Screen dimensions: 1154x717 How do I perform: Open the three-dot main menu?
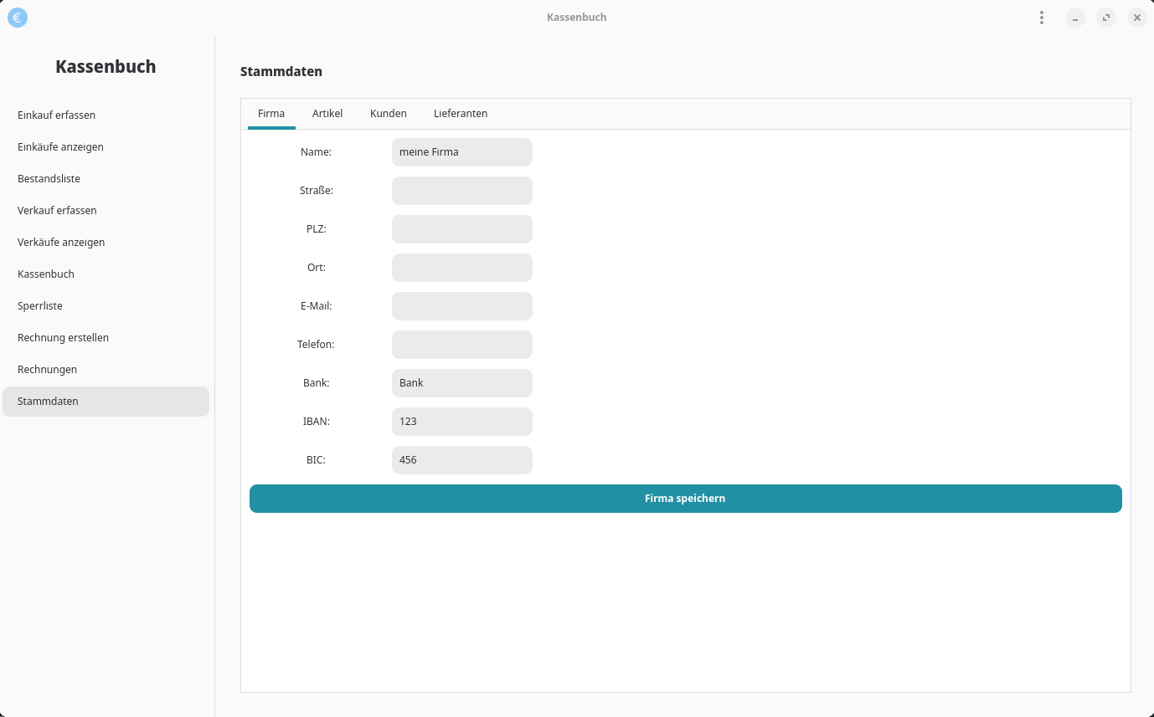pyautogui.click(x=1041, y=18)
